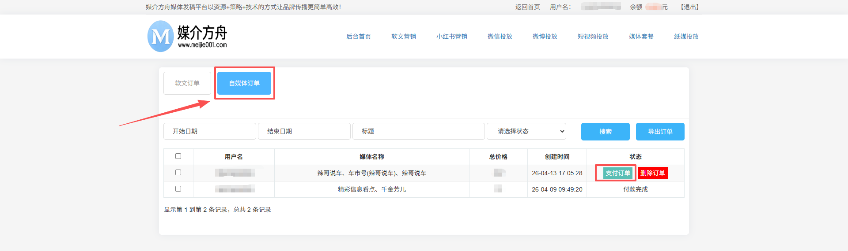Go to 软文营销 navigation item
848x251 pixels.
coord(403,37)
